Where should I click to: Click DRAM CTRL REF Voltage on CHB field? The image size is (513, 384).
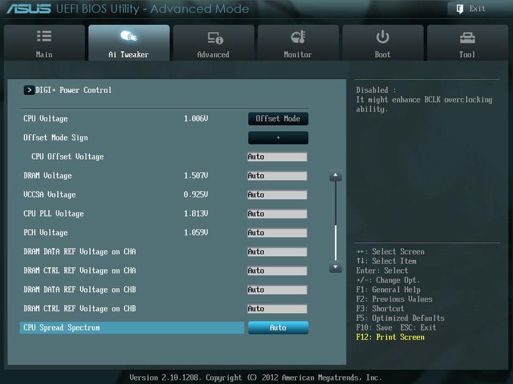point(277,309)
